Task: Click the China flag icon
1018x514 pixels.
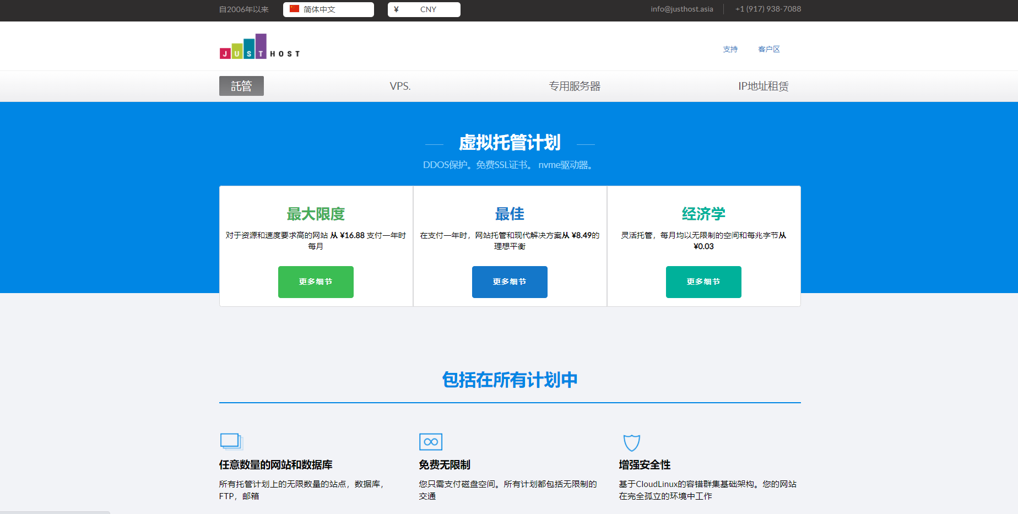Action: coord(294,9)
